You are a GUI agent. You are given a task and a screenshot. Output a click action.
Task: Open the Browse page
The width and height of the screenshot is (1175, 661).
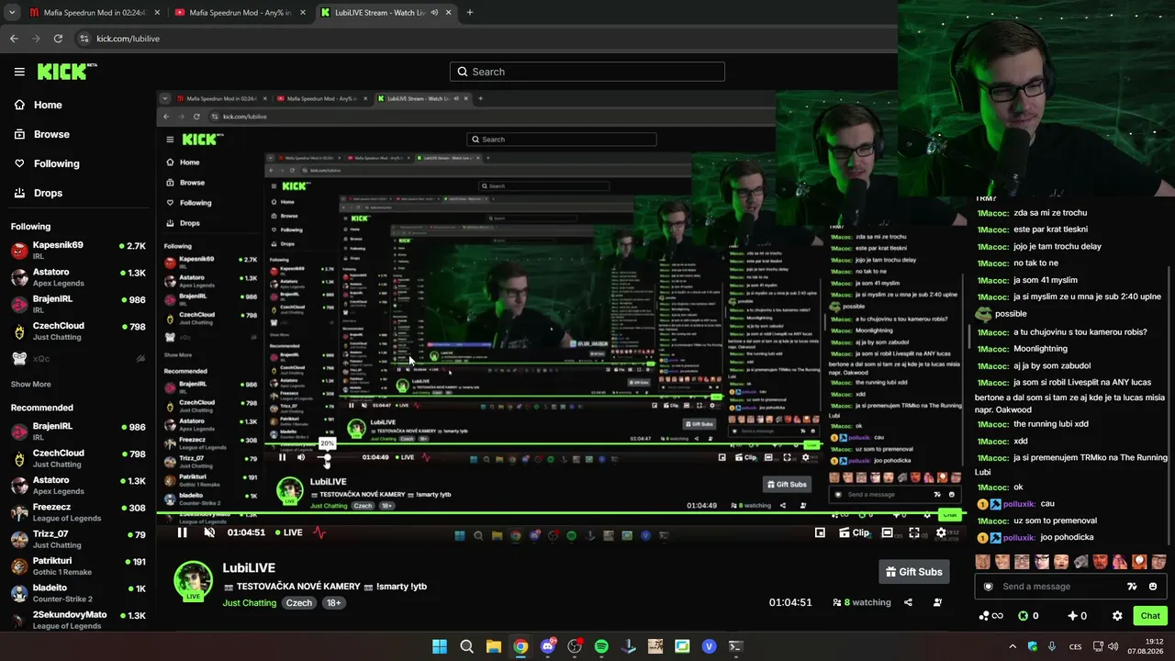point(42,134)
